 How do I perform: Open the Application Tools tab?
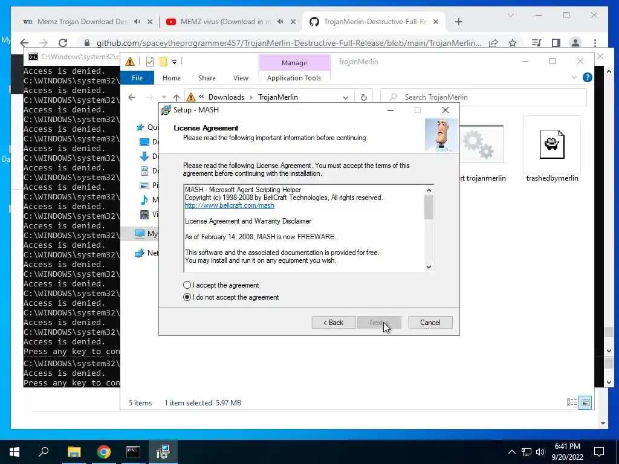[x=294, y=78]
